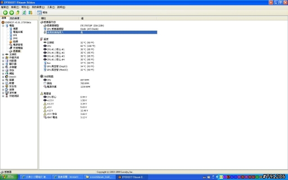Viewport: 288px width, 180px height.
Task: Open the DMI tree item
Action: tap(15, 35)
